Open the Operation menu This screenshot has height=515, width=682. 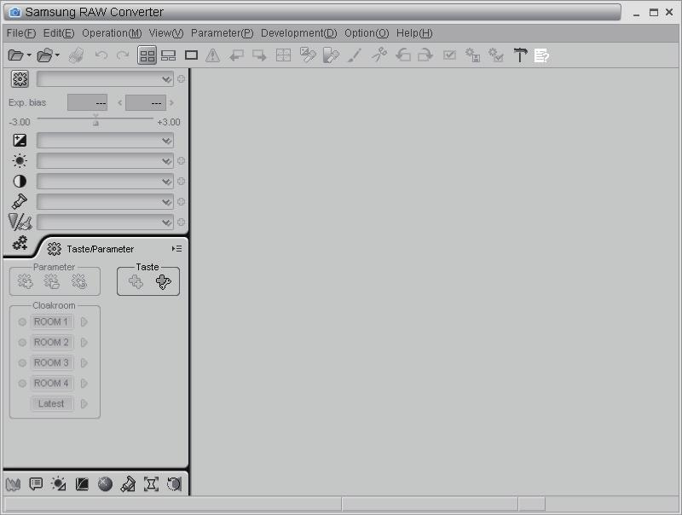[x=112, y=33]
